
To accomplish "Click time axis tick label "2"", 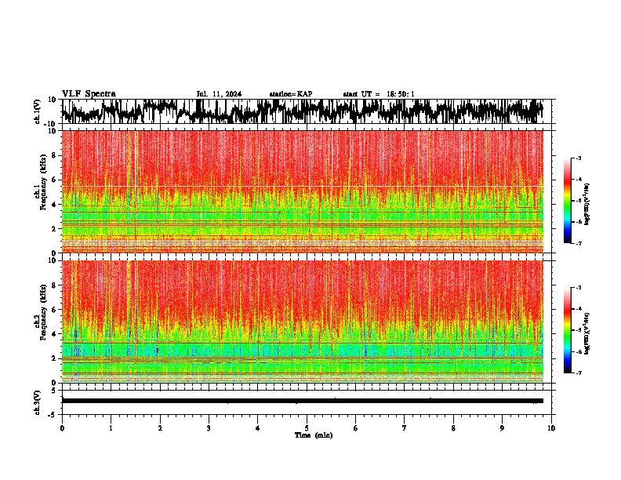I will [x=160, y=428].
